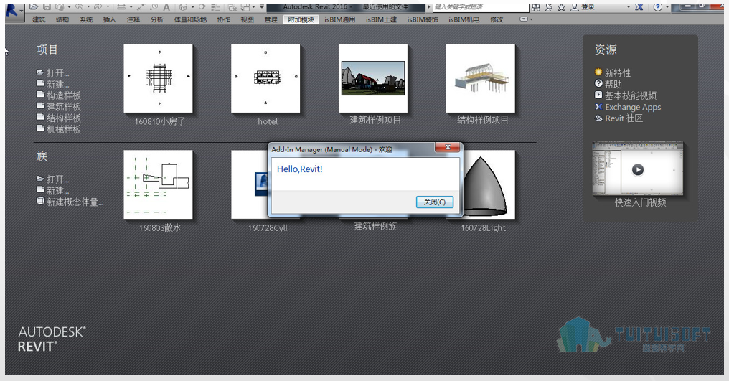
Task: Expand the Switch Windows dropdown arrow
Action: (253, 7)
